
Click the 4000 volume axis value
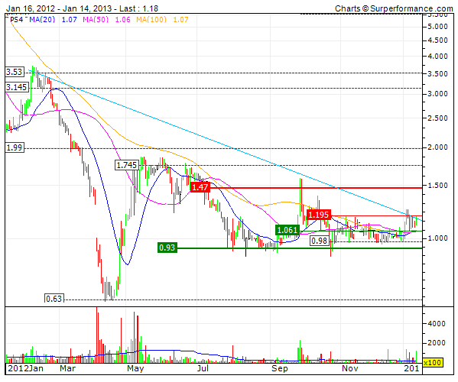[437, 323]
